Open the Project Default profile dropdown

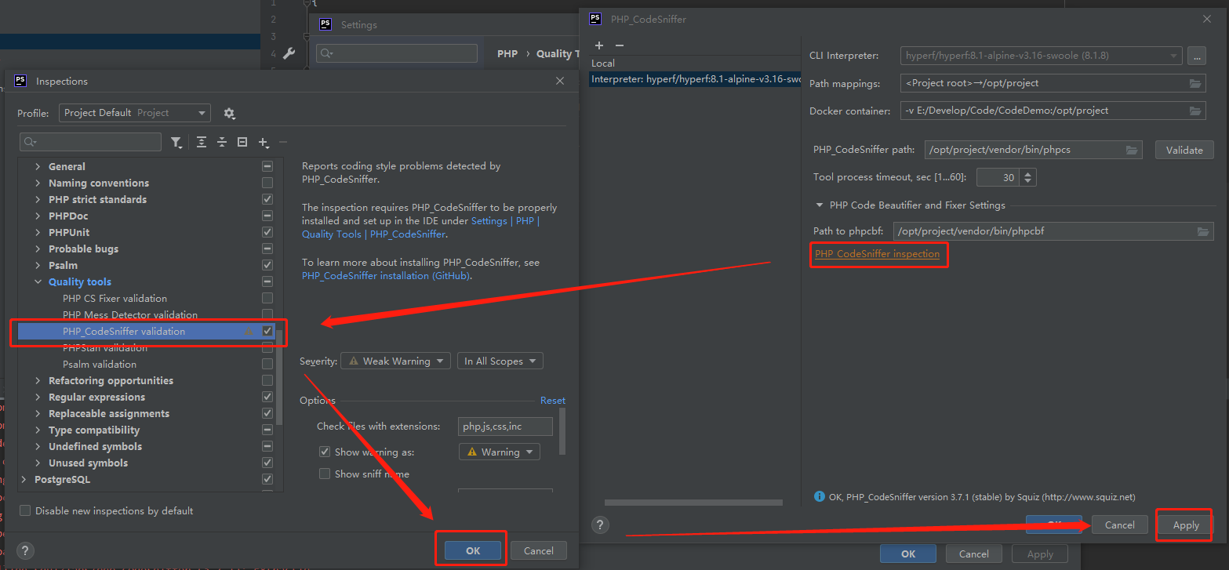tap(135, 113)
